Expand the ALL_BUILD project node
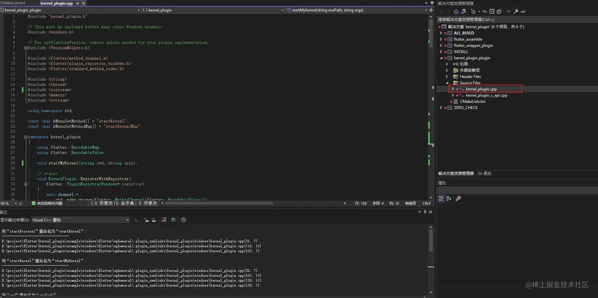Image resolution: width=598 pixels, height=298 pixels. (441, 33)
